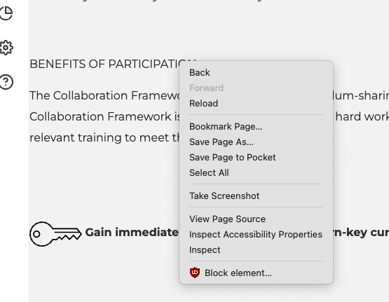Click the Collaboration Framework paragraph text
The width and height of the screenshot is (389, 302).
click(x=104, y=116)
